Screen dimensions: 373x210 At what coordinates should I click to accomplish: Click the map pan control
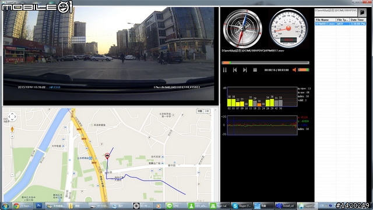(12, 117)
